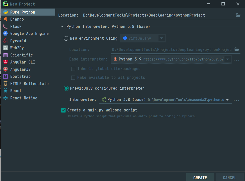Click the AngularJS shield icon
The height and width of the screenshot is (181, 245).
click(x=6, y=69)
